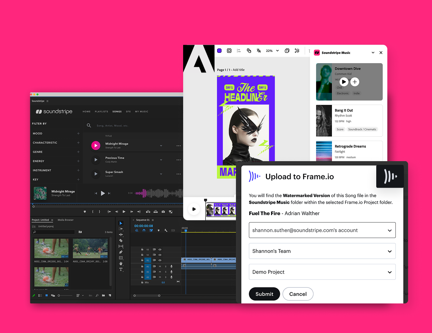Open the Demo Project dropdown

(322, 272)
